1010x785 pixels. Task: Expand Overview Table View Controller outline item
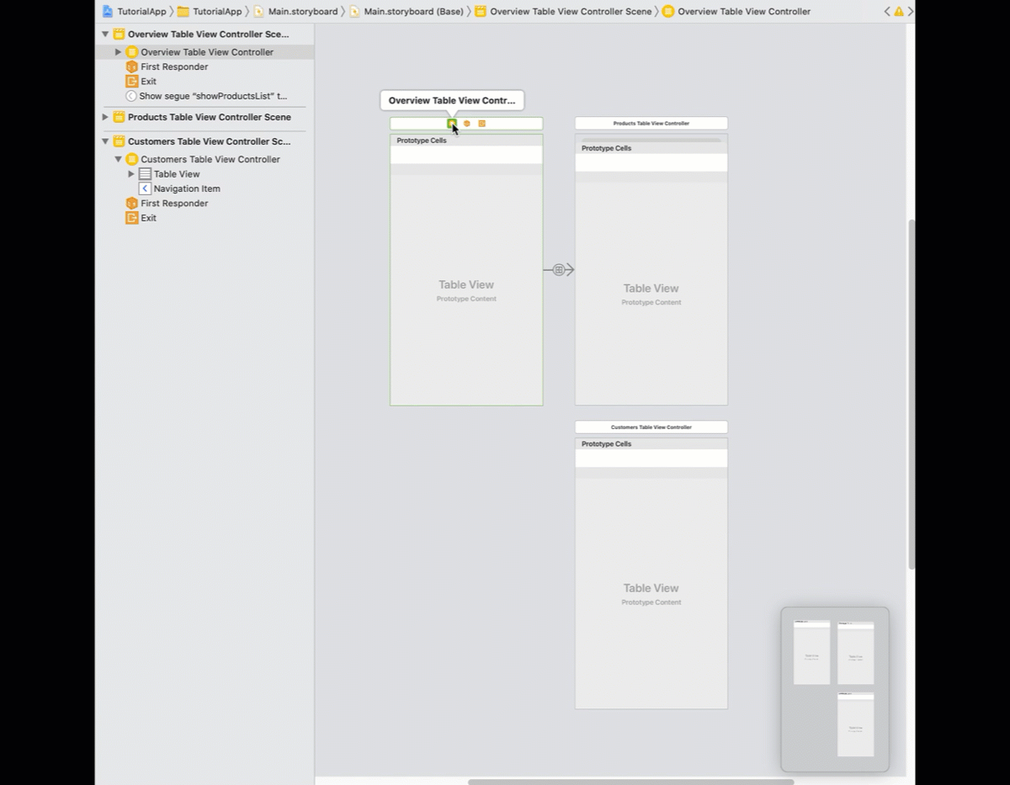pos(118,52)
